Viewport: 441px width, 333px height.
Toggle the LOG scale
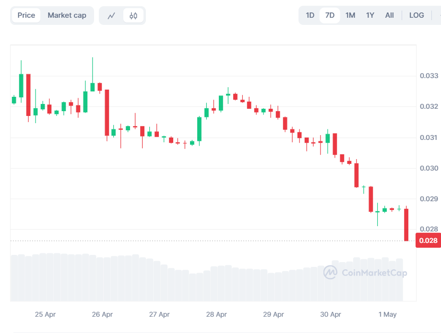(417, 15)
